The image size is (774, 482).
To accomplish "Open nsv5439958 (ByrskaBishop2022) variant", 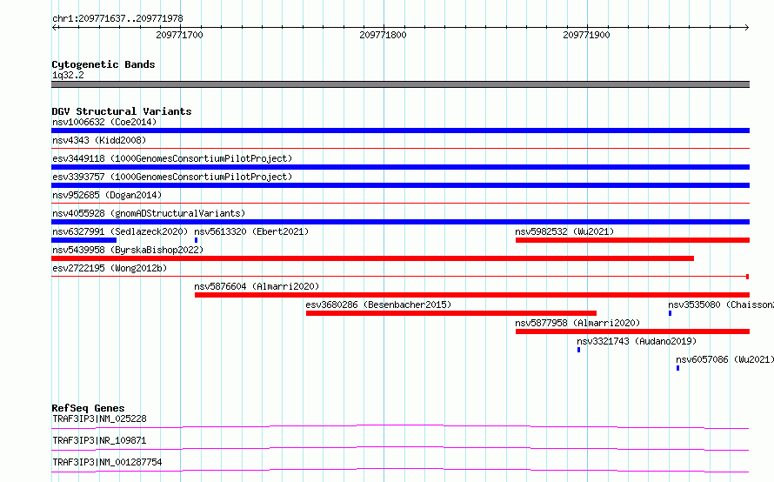I will 373,258.
